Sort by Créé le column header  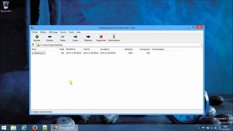click(x=86, y=49)
